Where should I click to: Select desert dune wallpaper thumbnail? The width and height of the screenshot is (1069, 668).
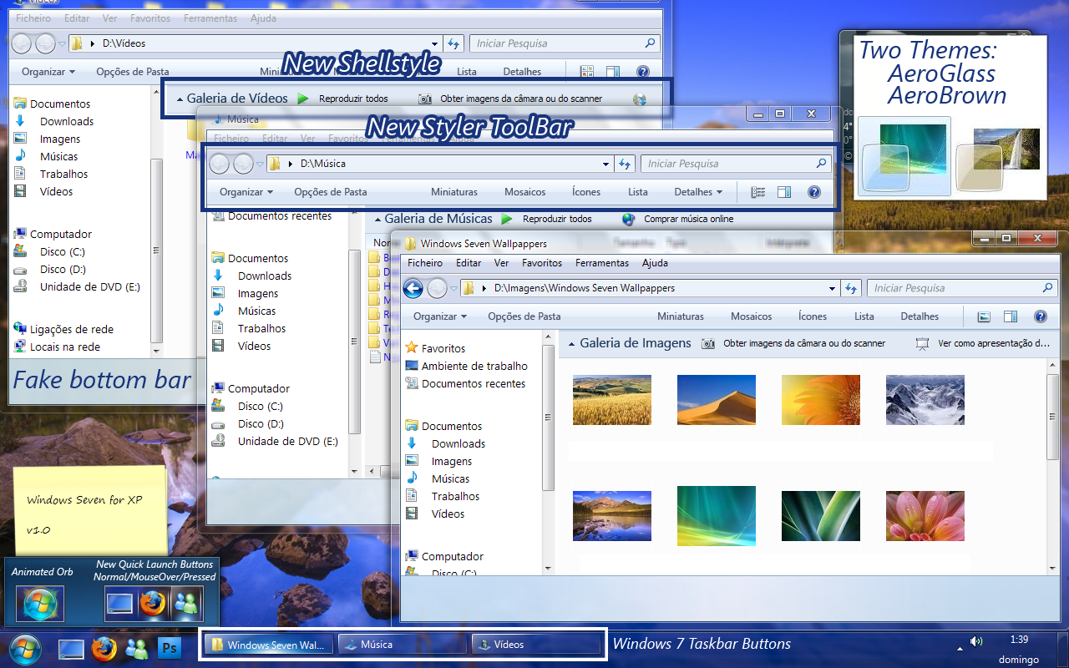tap(717, 399)
